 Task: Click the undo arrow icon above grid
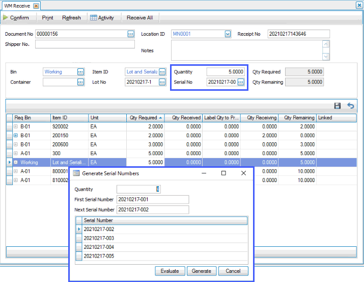click(x=350, y=106)
